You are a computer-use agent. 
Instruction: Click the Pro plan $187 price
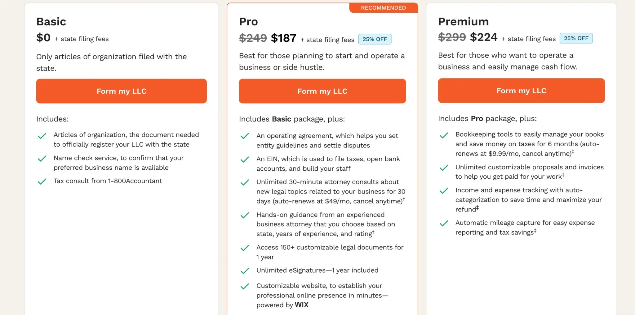coord(283,38)
